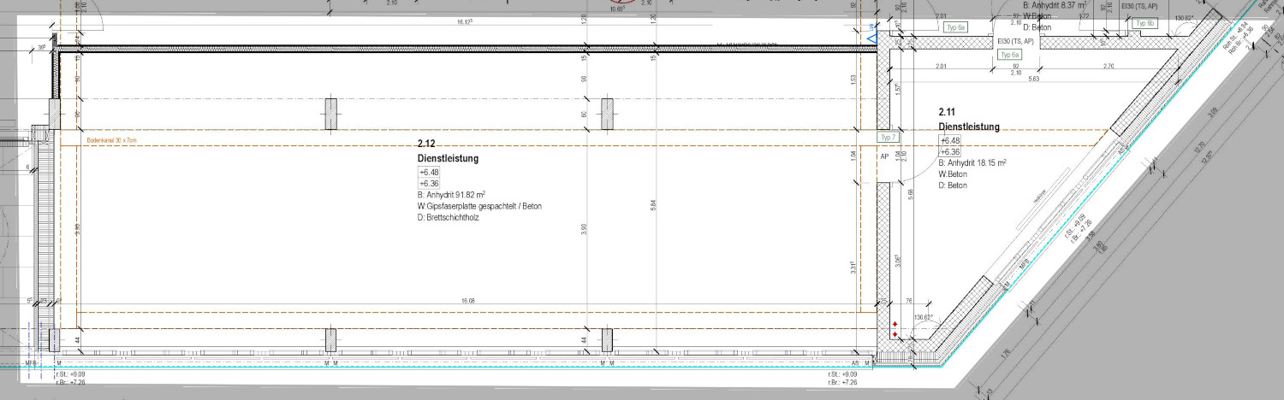This screenshot has width=1284, height=400.
Task: Click the Typ 7 door tag
Action: [889, 137]
